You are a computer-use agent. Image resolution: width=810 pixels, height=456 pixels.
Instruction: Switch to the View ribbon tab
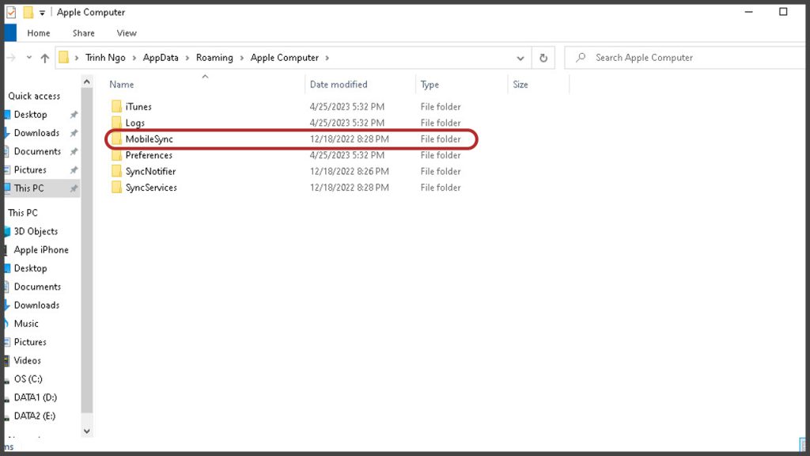pos(127,33)
